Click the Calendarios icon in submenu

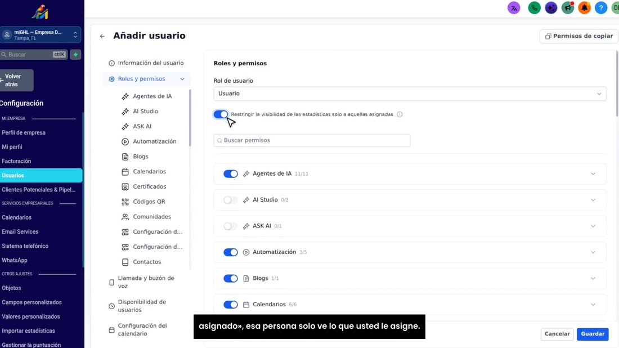(x=125, y=171)
